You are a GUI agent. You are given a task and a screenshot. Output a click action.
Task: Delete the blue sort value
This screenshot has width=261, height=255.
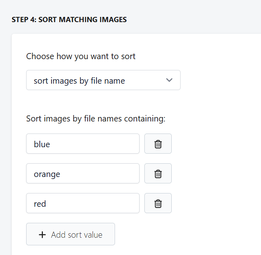pos(158,144)
